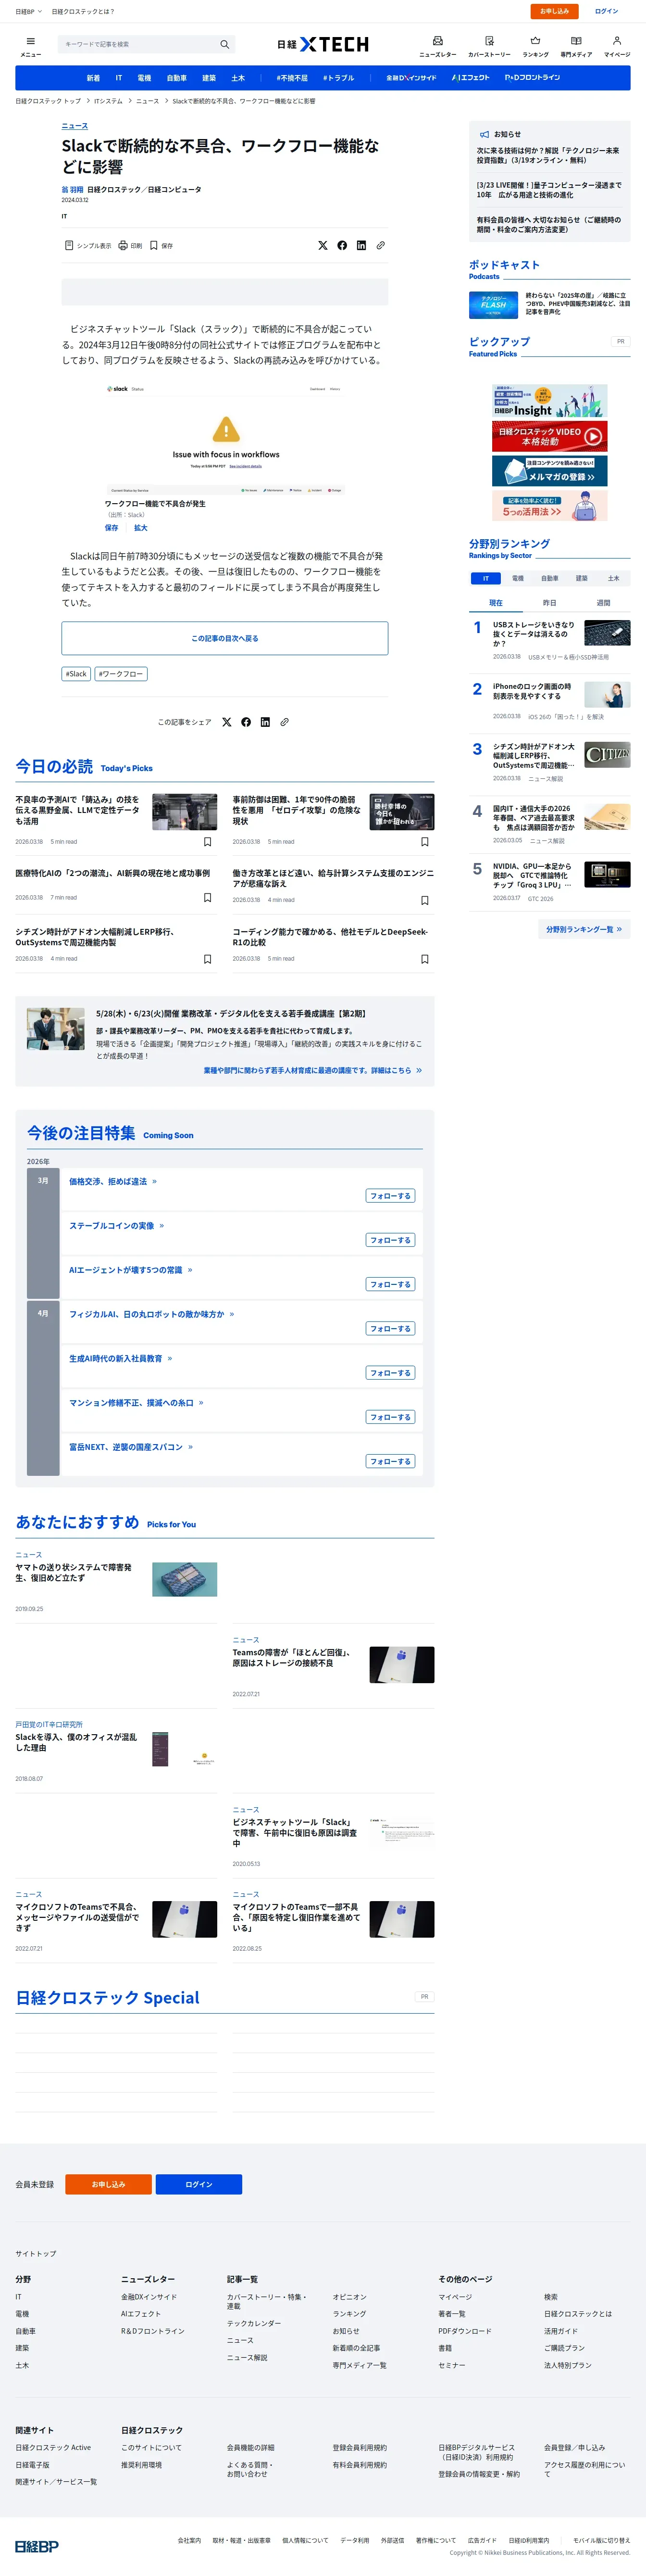
Task: Open the テクノロジーFLASH podcast thumbnail
Action: [x=493, y=305]
